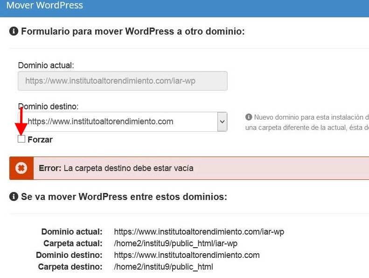369x278 pixels.
Task: Select the iar-wp URL in summary list
Action: pyautogui.click(x=199, y=232)
